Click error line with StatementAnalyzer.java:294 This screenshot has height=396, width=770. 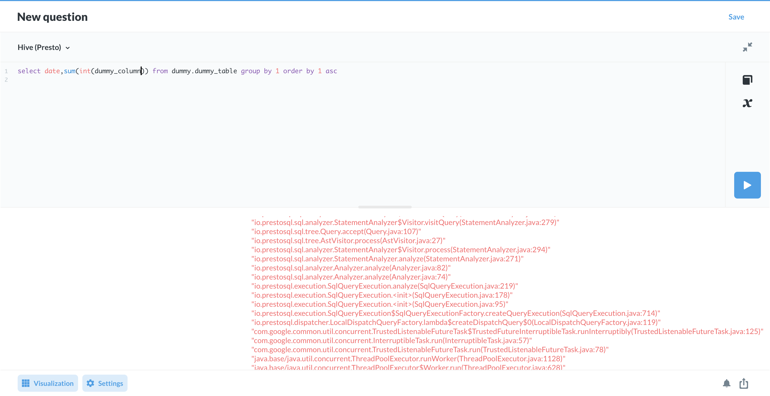point(401,250)
